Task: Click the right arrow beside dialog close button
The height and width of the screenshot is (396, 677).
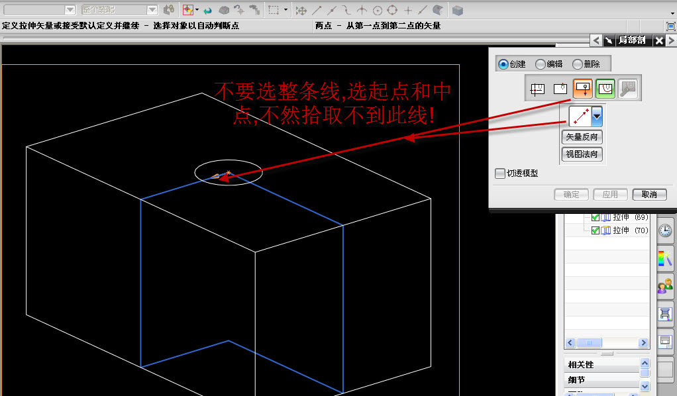Action: pos(671,40)
